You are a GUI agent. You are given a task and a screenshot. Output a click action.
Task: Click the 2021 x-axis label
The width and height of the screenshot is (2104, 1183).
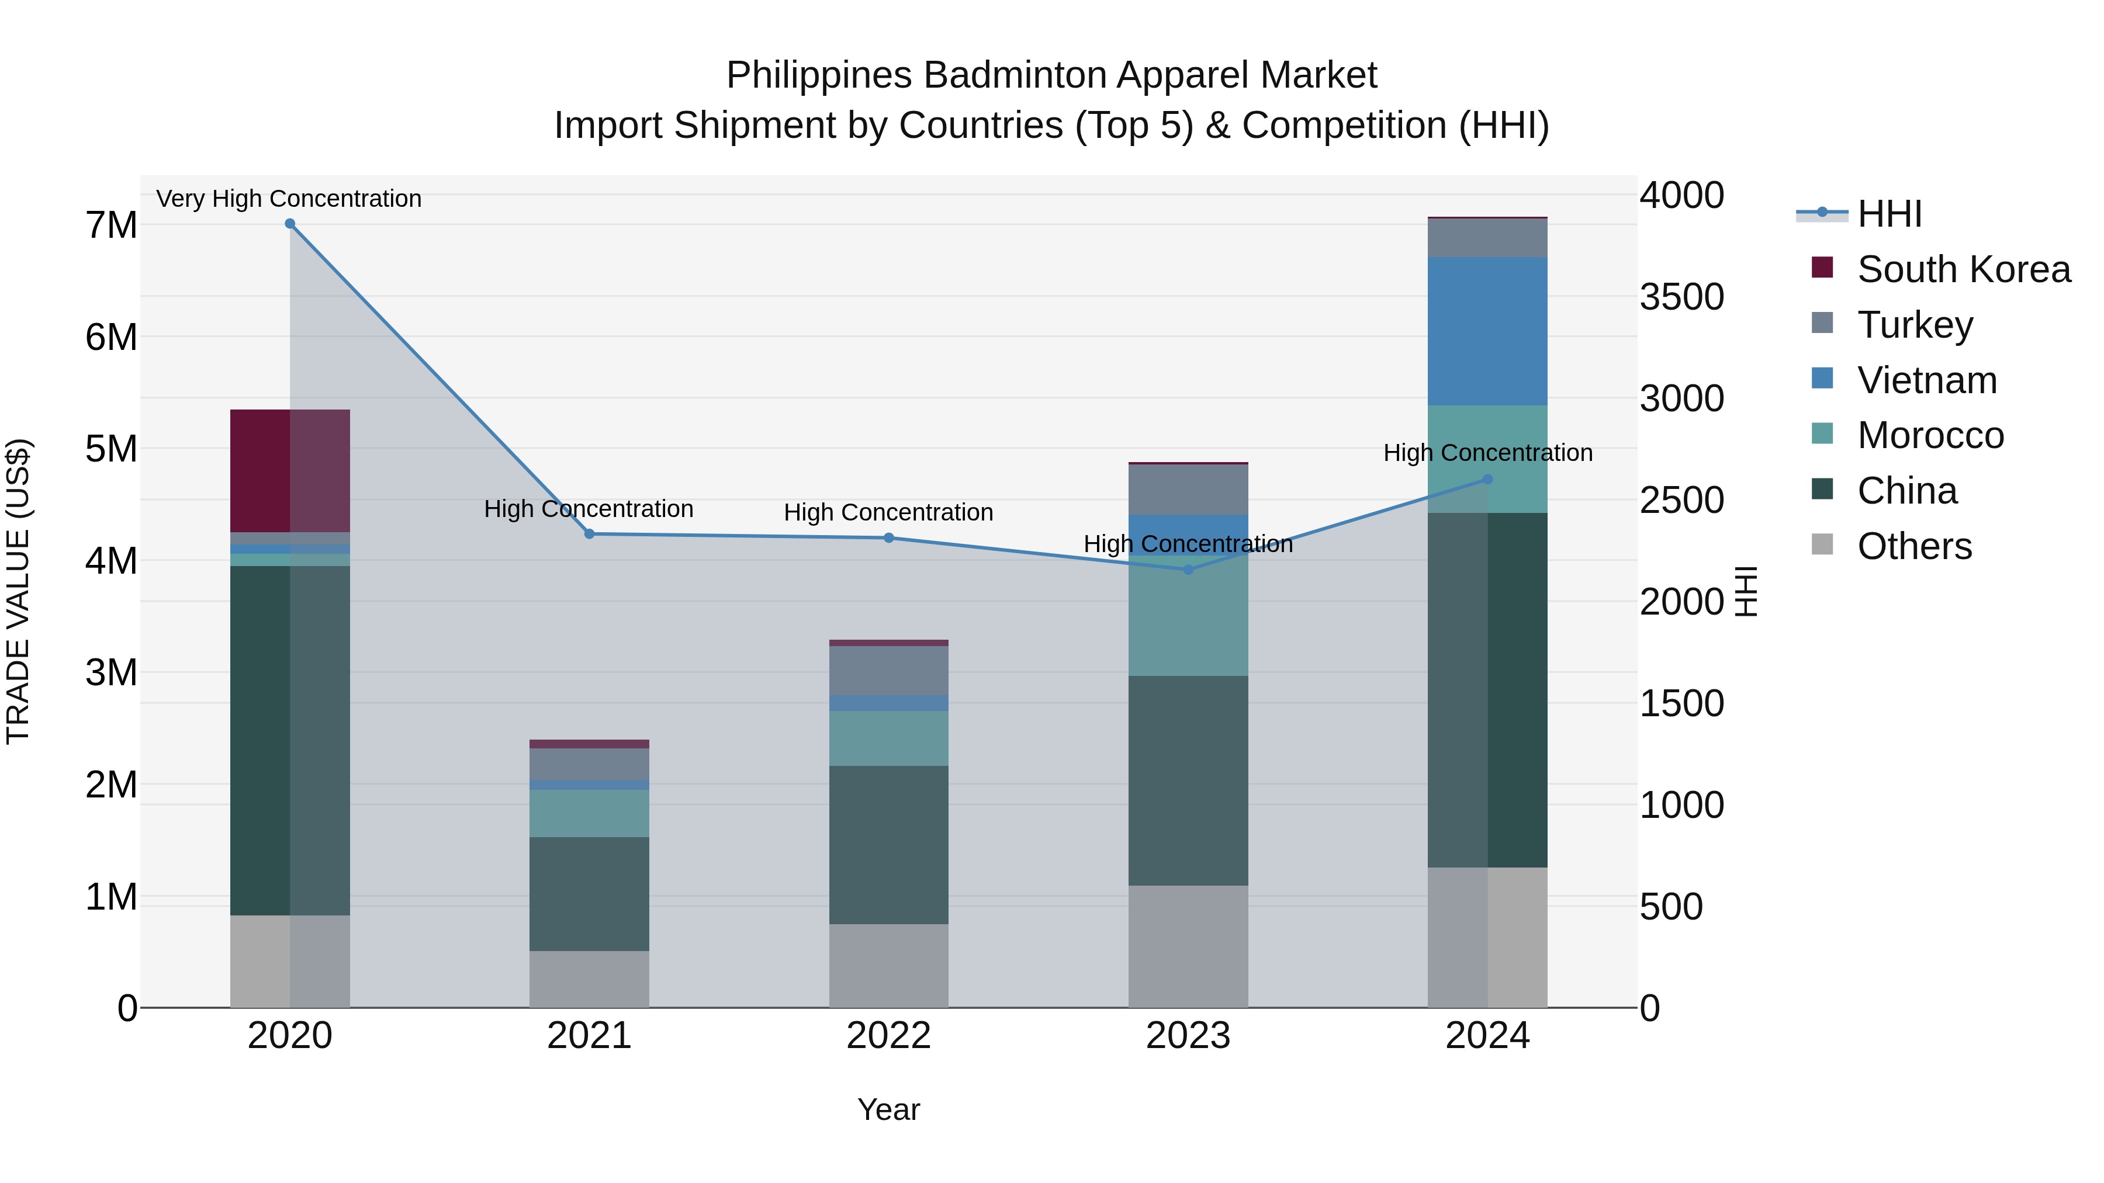(590, 1036)
